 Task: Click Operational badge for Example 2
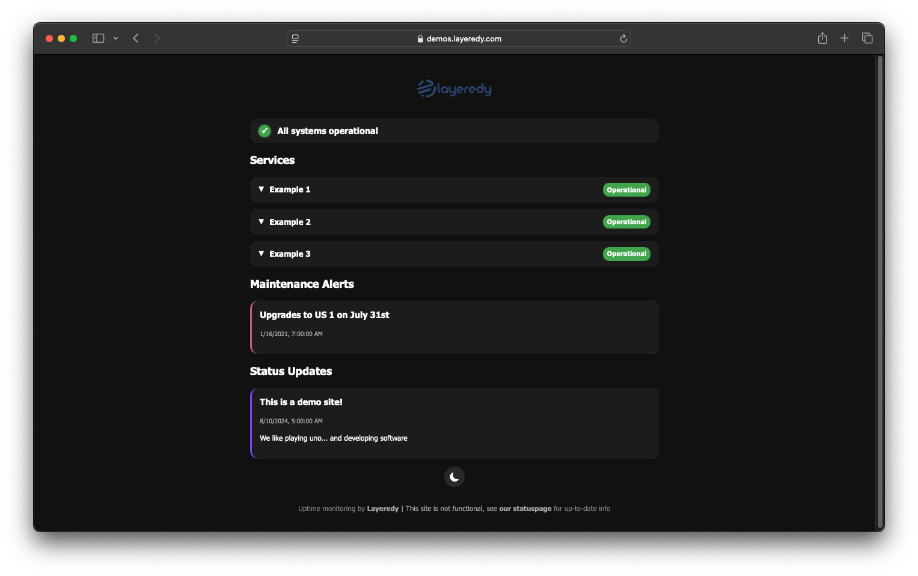626,222
